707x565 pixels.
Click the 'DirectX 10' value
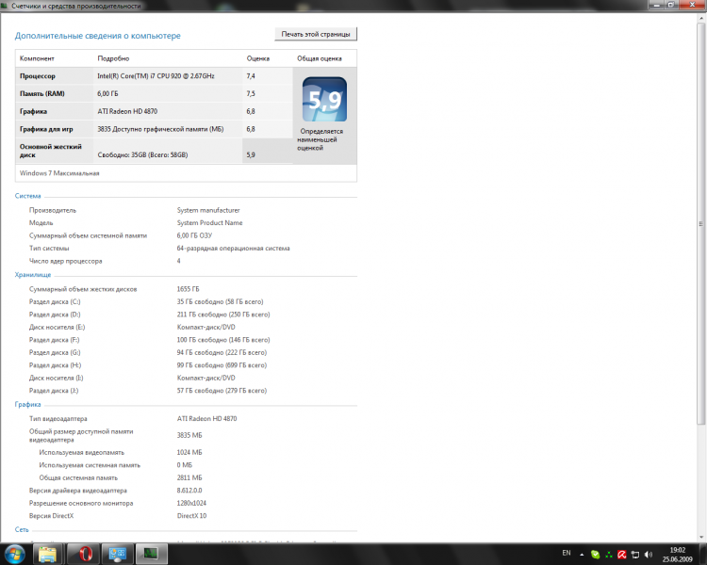[x=191, y=516]
